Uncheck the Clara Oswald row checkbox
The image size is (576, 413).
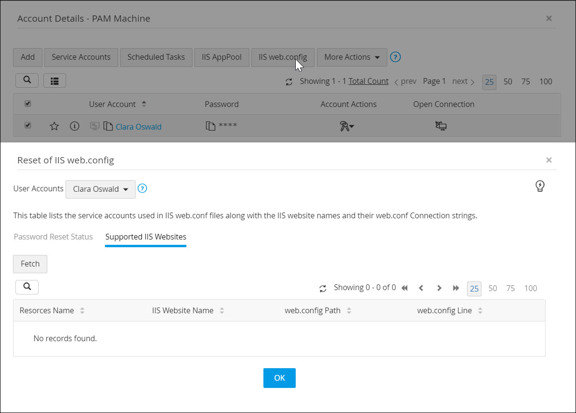coord(27,125)
